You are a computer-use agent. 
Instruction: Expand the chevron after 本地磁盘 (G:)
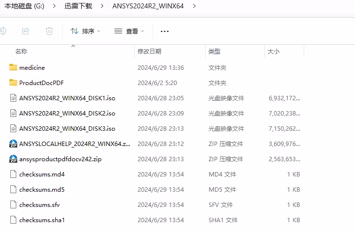54,6
